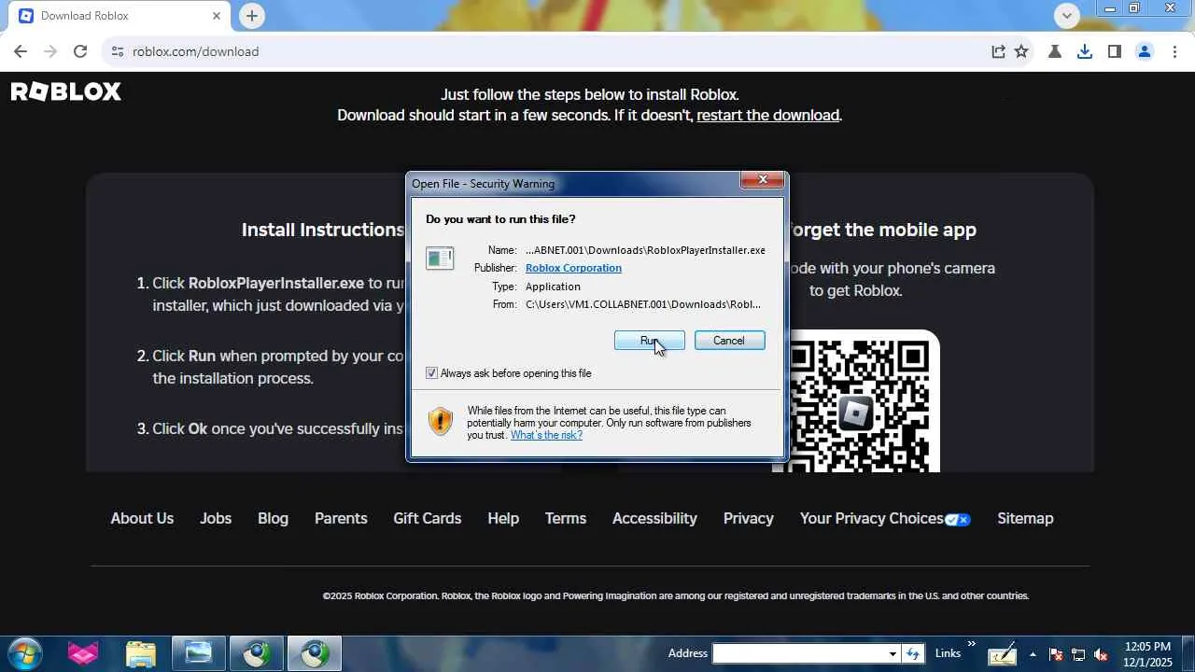This screenshot has height=672, width=1195.
Task: Open the Chrome three-dot menu
Action: [1174, 51]
